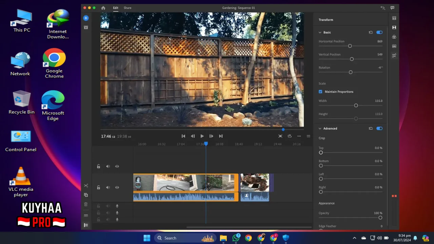Click the Horizontal Position value 869
434x244 pixels.
pyautogui.click(x=380, y=41)
